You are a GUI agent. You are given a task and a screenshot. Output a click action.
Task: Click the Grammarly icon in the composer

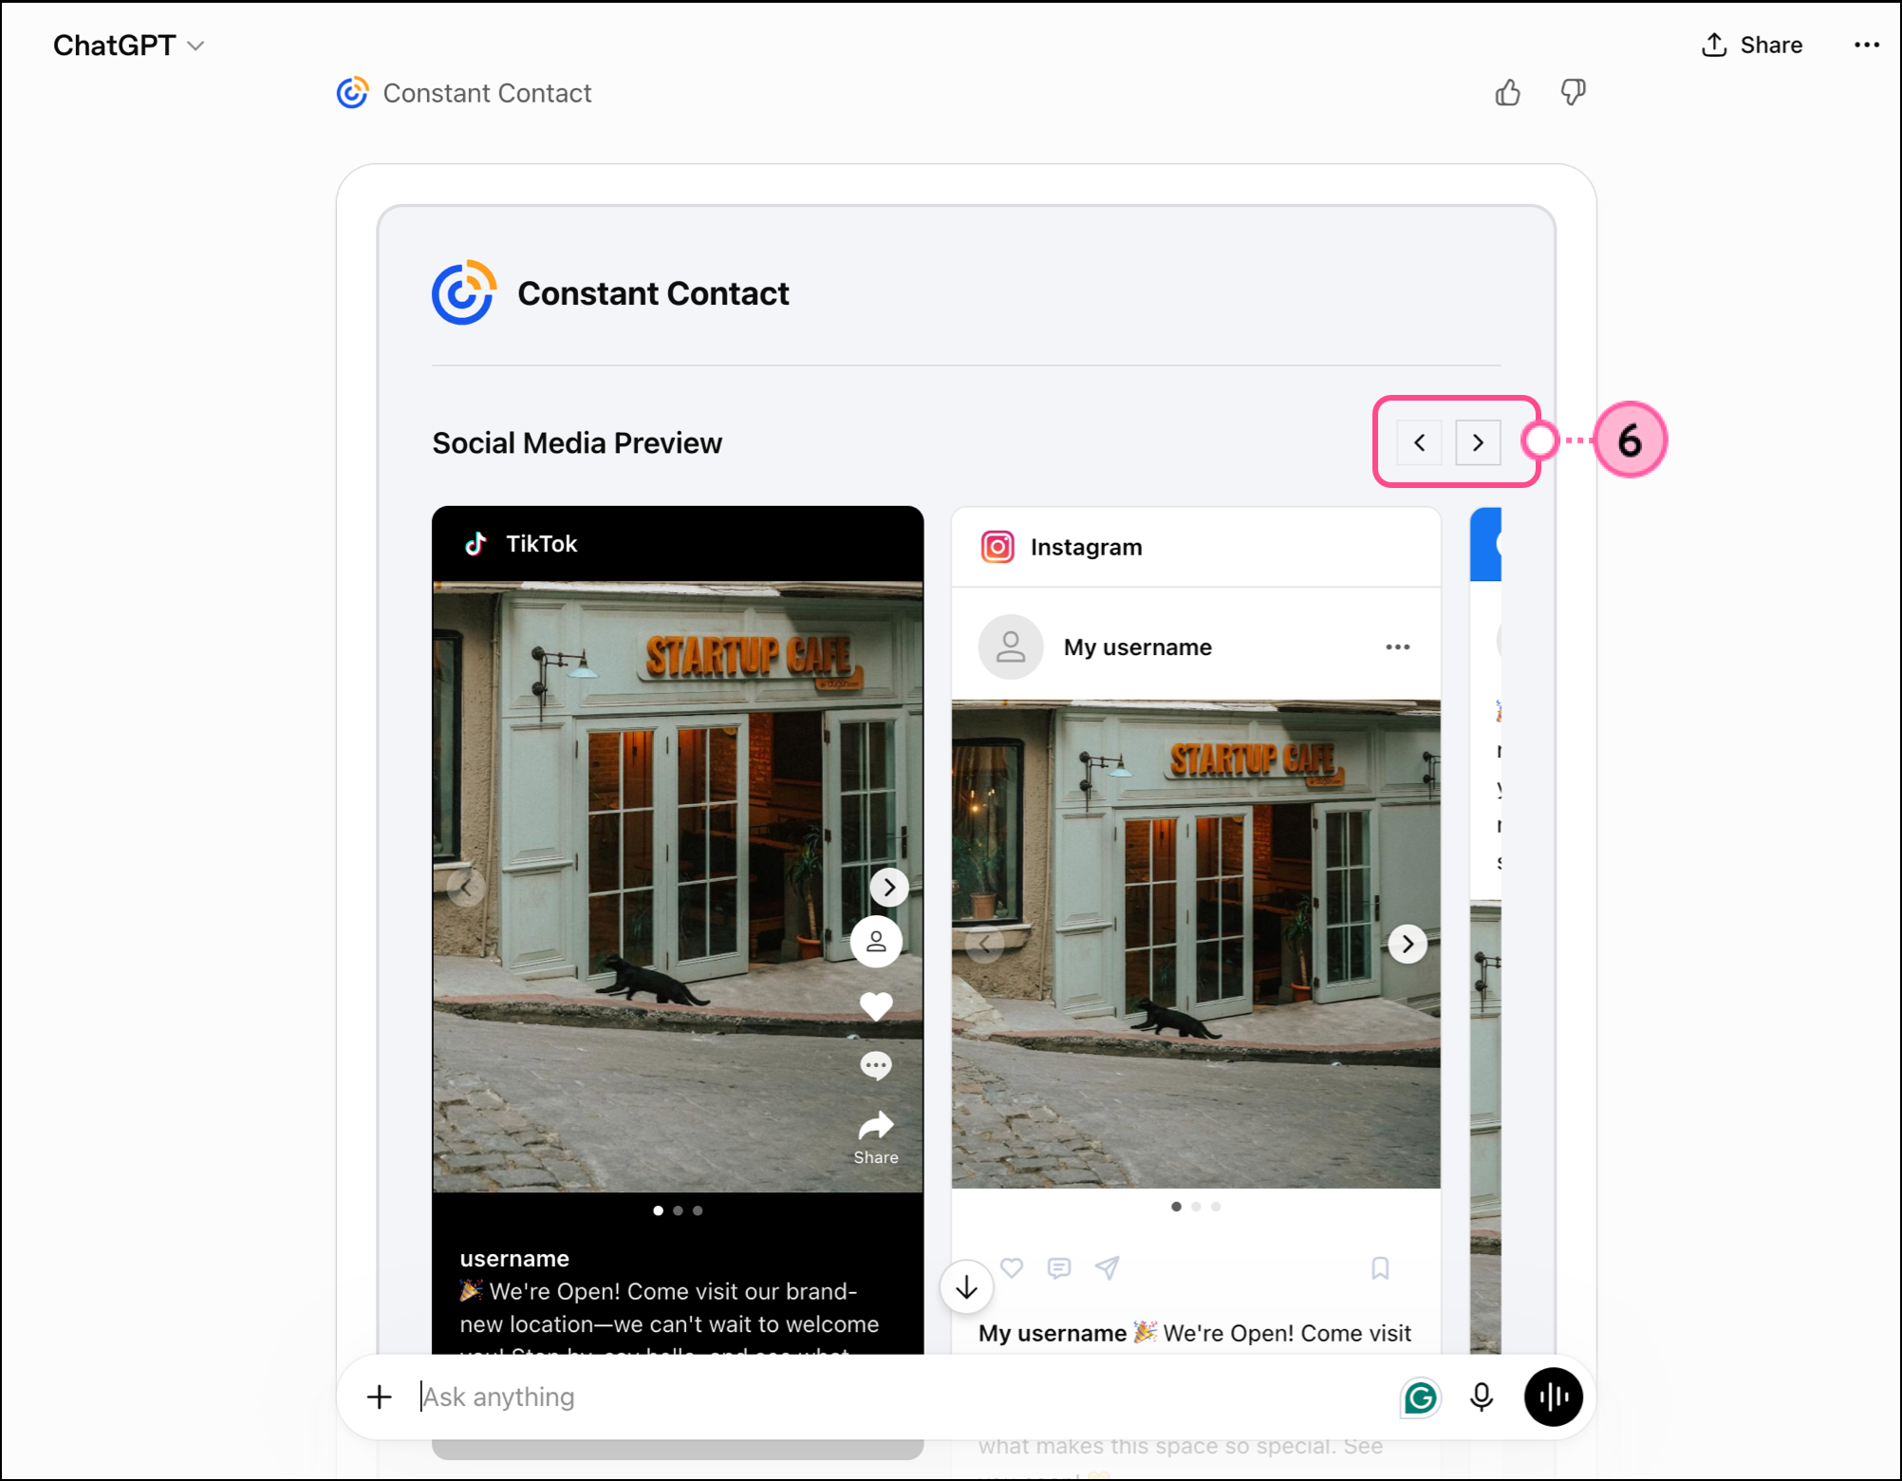[x=1420, y=1397]
